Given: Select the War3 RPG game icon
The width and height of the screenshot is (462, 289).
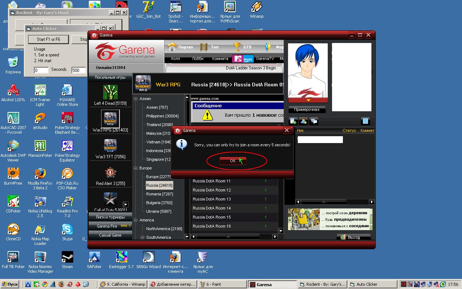Looking at the screenshot, I should [x=110, y=119].
